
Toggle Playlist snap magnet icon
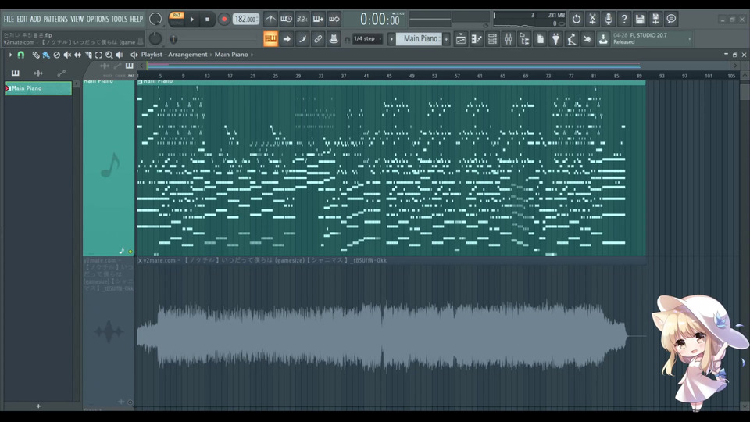click(x=20, y=55)
